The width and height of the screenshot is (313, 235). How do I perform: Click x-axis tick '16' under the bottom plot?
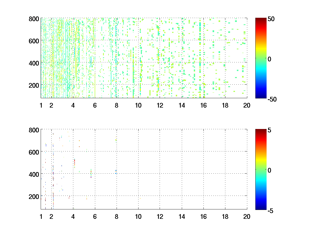(203, 216)
